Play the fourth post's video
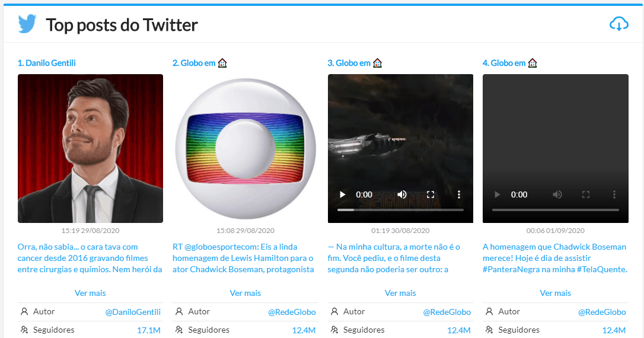Screen dimensions: 644x338 click(x=497, y=194)
